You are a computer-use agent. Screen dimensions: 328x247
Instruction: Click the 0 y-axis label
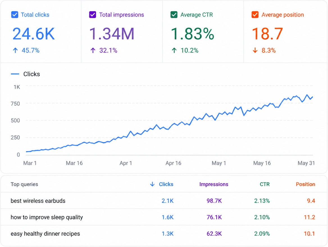tap(19, 155)
